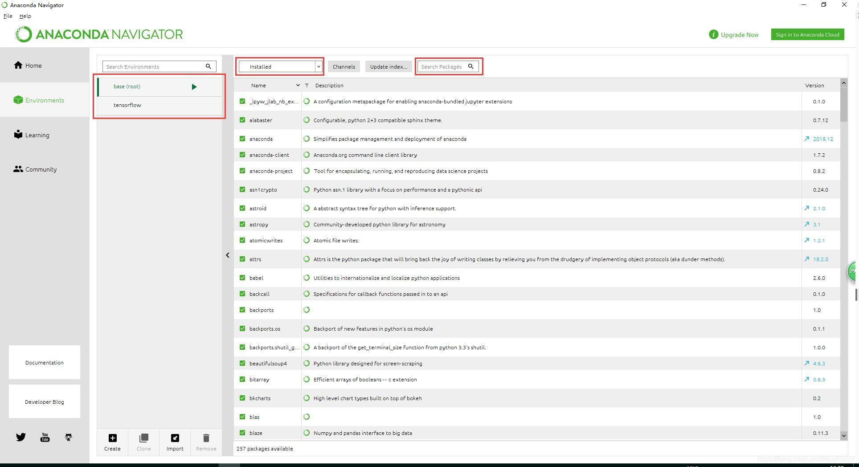
Task: Click the Home house icon
Action: (x=18, y=65)
